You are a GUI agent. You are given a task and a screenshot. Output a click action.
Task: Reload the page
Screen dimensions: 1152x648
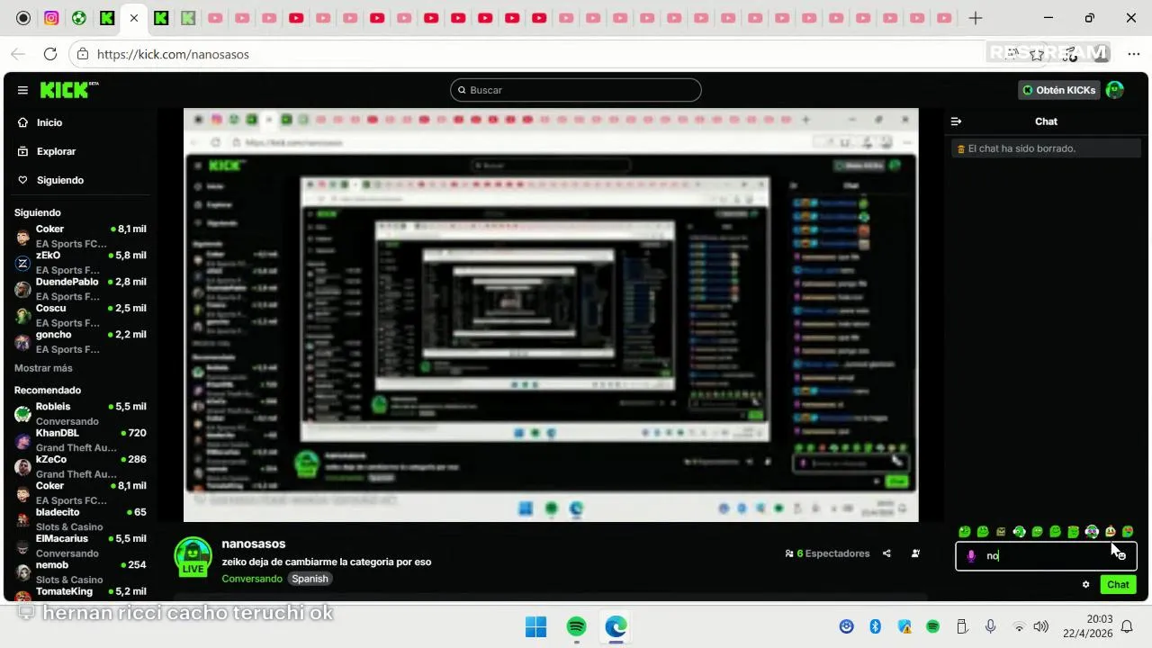click(50, 54)
